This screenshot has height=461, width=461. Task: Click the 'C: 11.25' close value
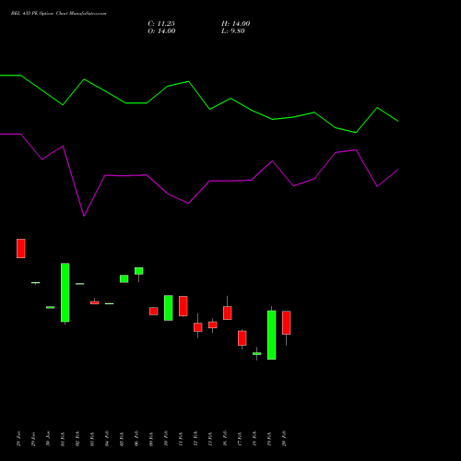[x=161, y=24]
